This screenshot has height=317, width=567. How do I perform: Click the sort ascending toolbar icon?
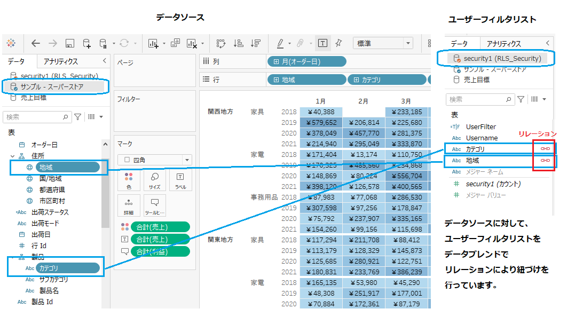click(x=239, y=43)
